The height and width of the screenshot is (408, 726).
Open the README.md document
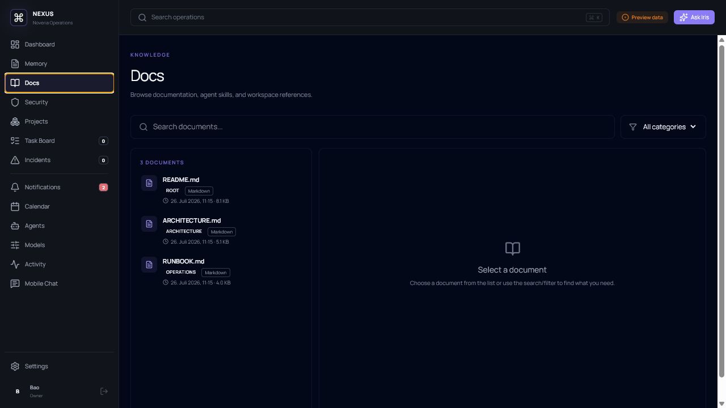(x=221, y=190)
